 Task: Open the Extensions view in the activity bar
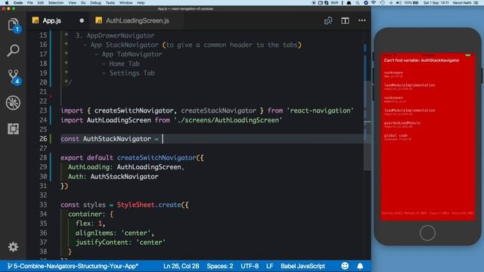[x=14, y=128]
